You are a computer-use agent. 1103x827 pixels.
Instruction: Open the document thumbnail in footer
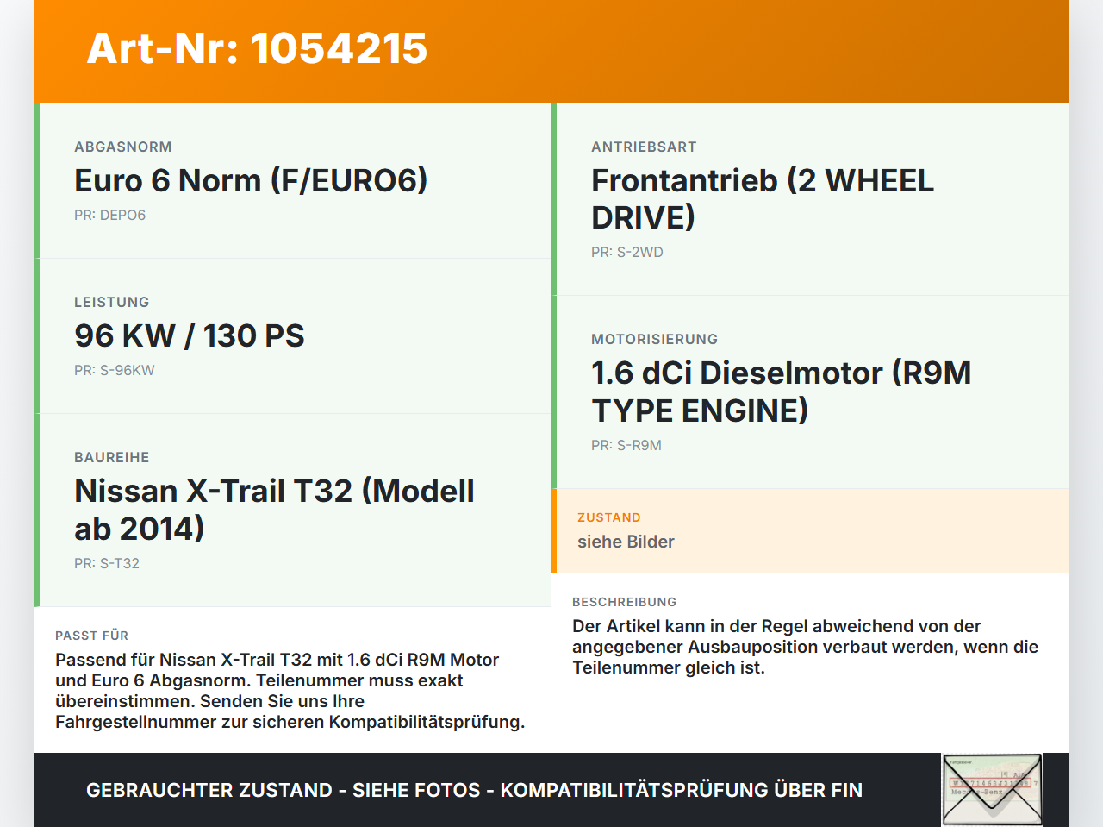[x=992, y=790]
